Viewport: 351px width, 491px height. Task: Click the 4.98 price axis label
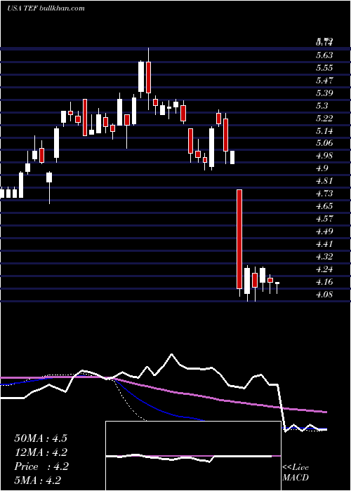pyautogui.click(x=324, y=156)
